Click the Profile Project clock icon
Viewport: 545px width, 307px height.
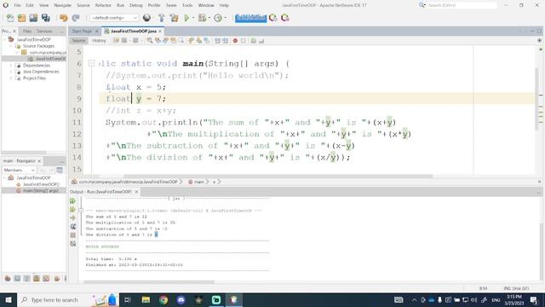pyautogui.click(x=218, y=18)
